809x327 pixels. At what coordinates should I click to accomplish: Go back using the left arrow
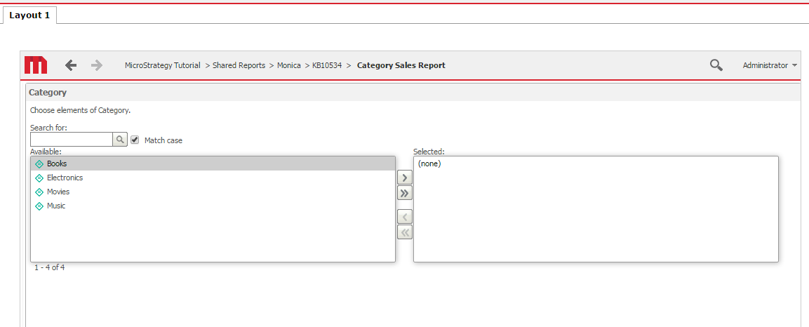70,65
